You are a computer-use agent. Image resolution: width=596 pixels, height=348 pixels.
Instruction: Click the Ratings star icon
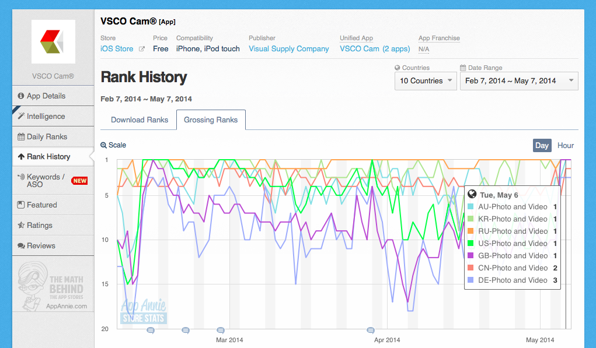pos(21,225)
